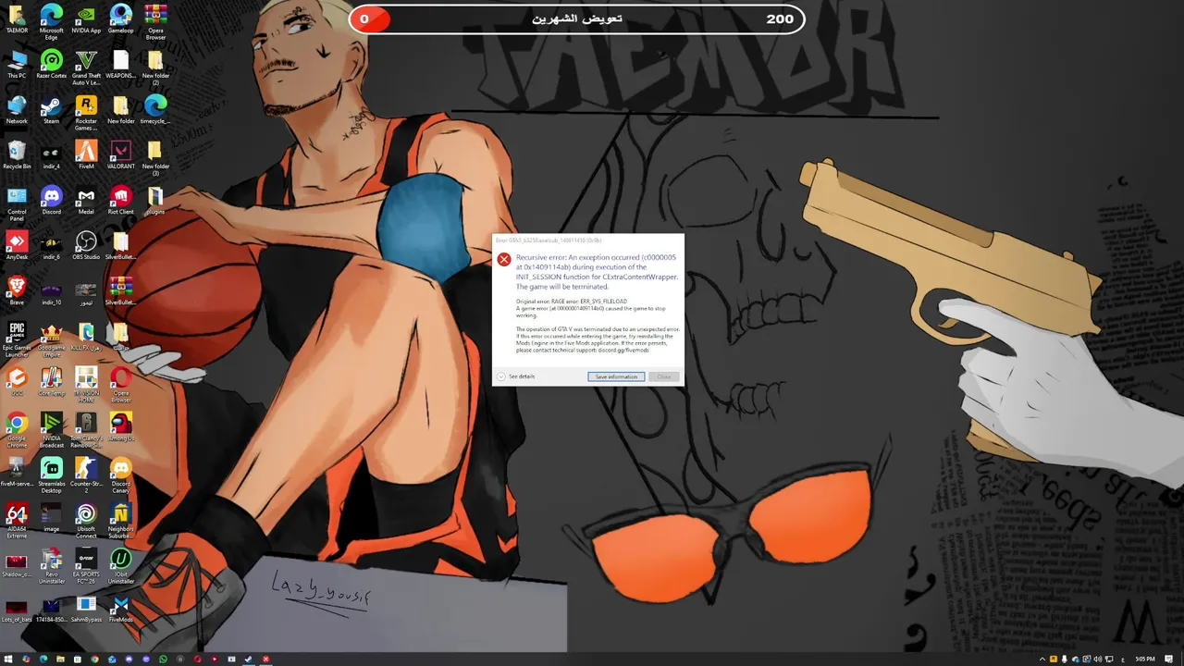1184x666 pixels.
Task: Open the SahmBypass desktop icon
Action: [86, 608]
